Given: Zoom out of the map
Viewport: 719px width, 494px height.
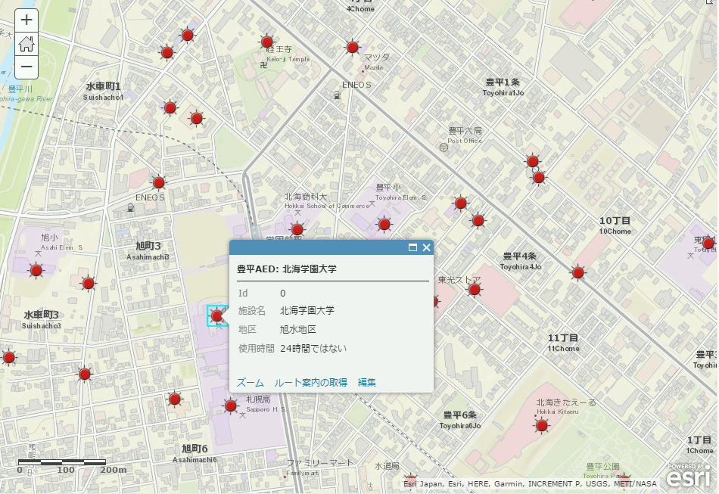Looking at the screenshot, I should 26,67.
